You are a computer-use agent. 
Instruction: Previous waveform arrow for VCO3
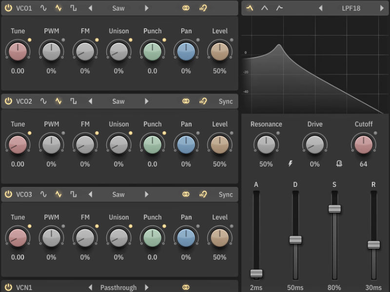(x=90, y=194)
